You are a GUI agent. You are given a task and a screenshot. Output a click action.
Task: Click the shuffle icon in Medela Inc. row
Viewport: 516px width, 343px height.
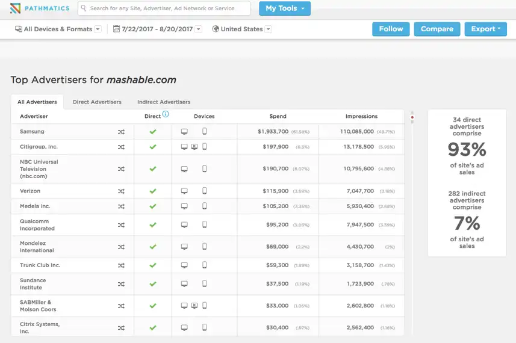tap(121, 206)
